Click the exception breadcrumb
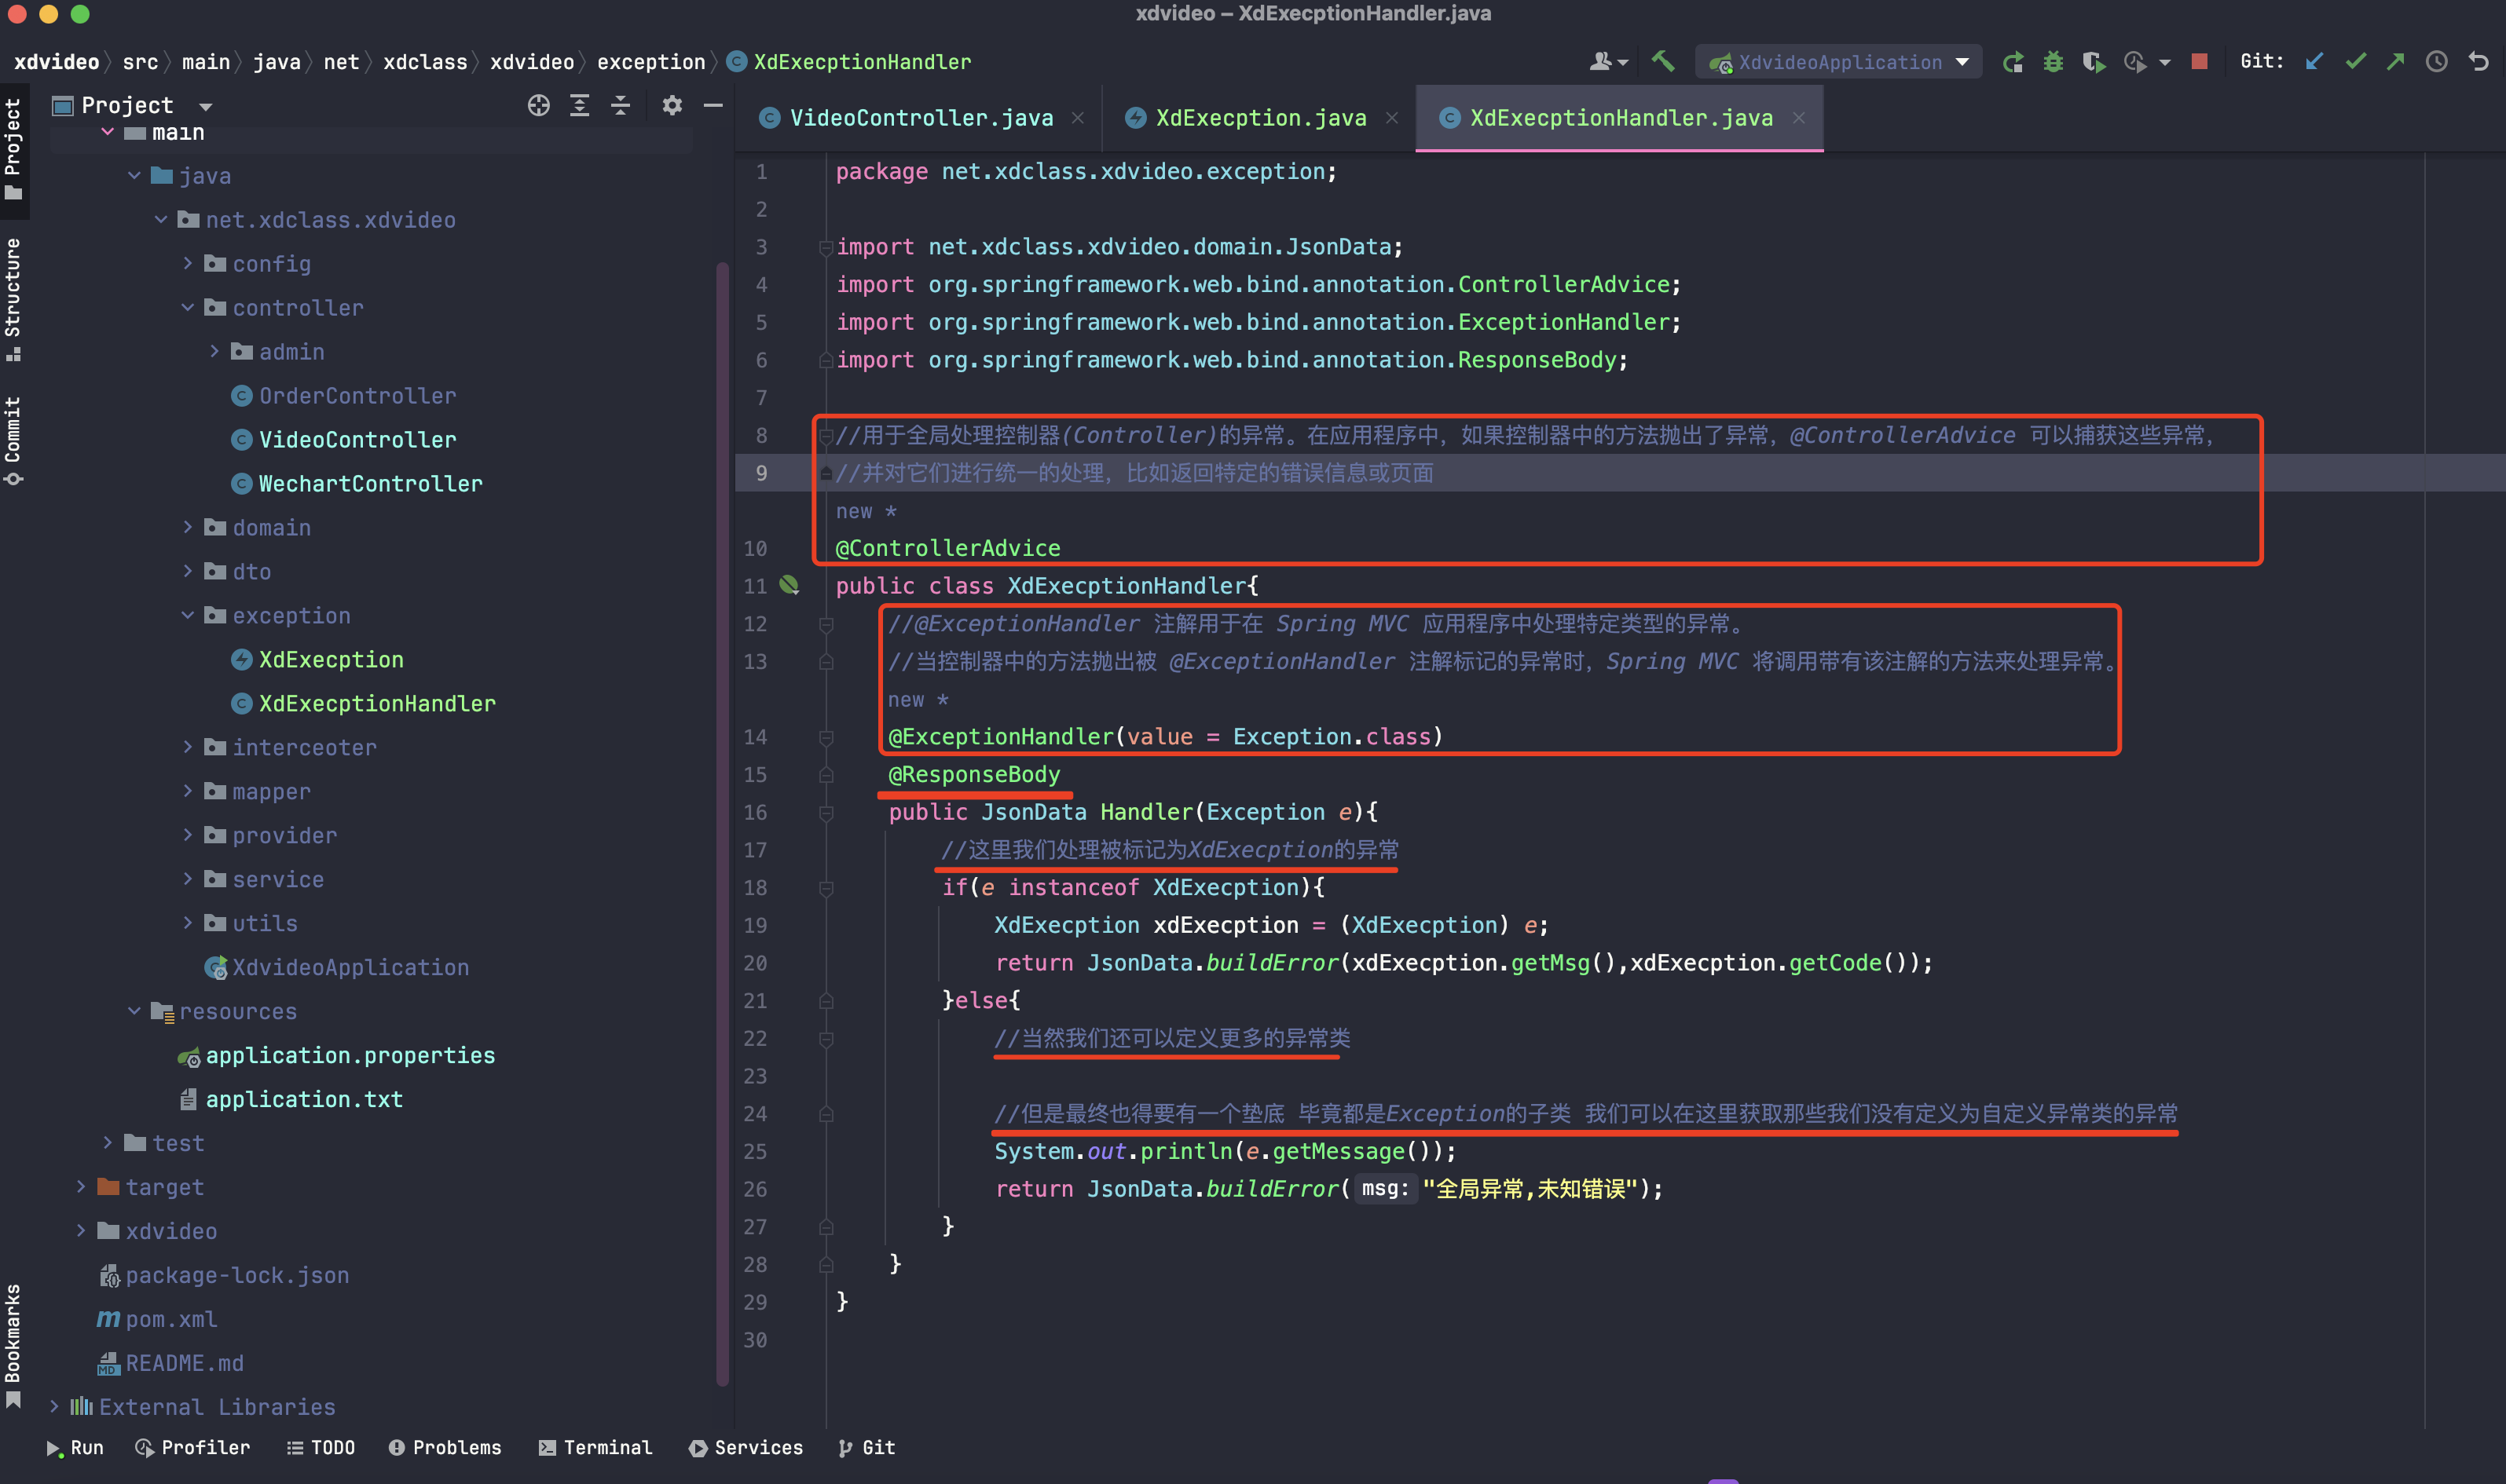This screenshot has height=1484, width=2506. 651,62
